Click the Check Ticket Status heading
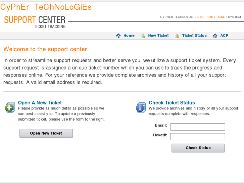Image resolution: width=244 pixels, height=183 pixels. (172, 103)
